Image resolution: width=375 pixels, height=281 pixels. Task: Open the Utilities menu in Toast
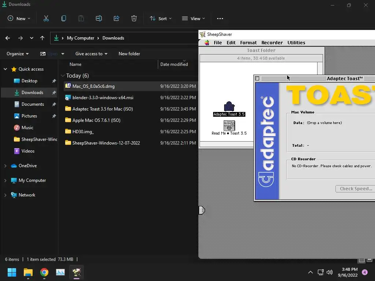[x=296, y=43]
